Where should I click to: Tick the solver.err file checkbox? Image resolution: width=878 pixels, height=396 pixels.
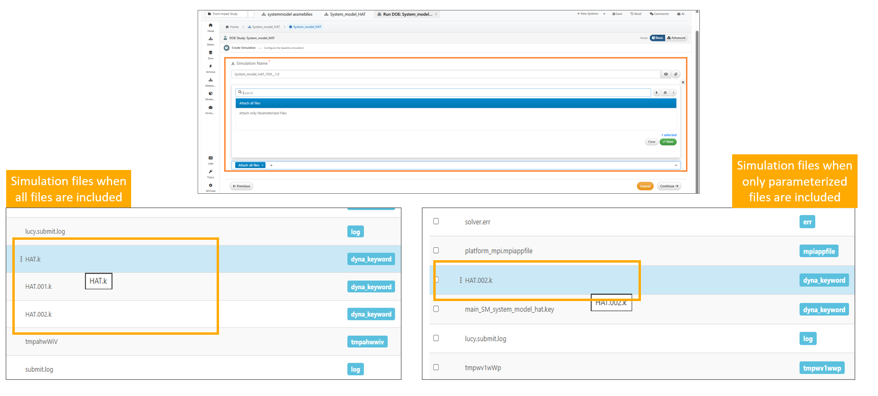point(436,221)
